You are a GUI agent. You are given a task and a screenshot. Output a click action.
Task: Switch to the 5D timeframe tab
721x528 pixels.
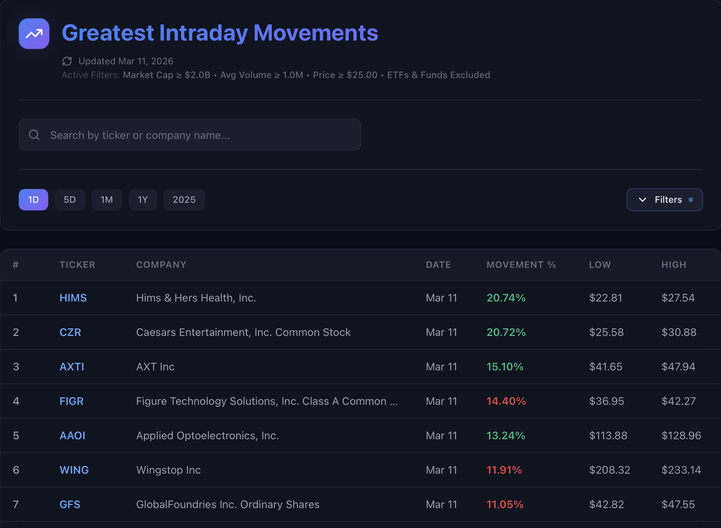point(70,200)
